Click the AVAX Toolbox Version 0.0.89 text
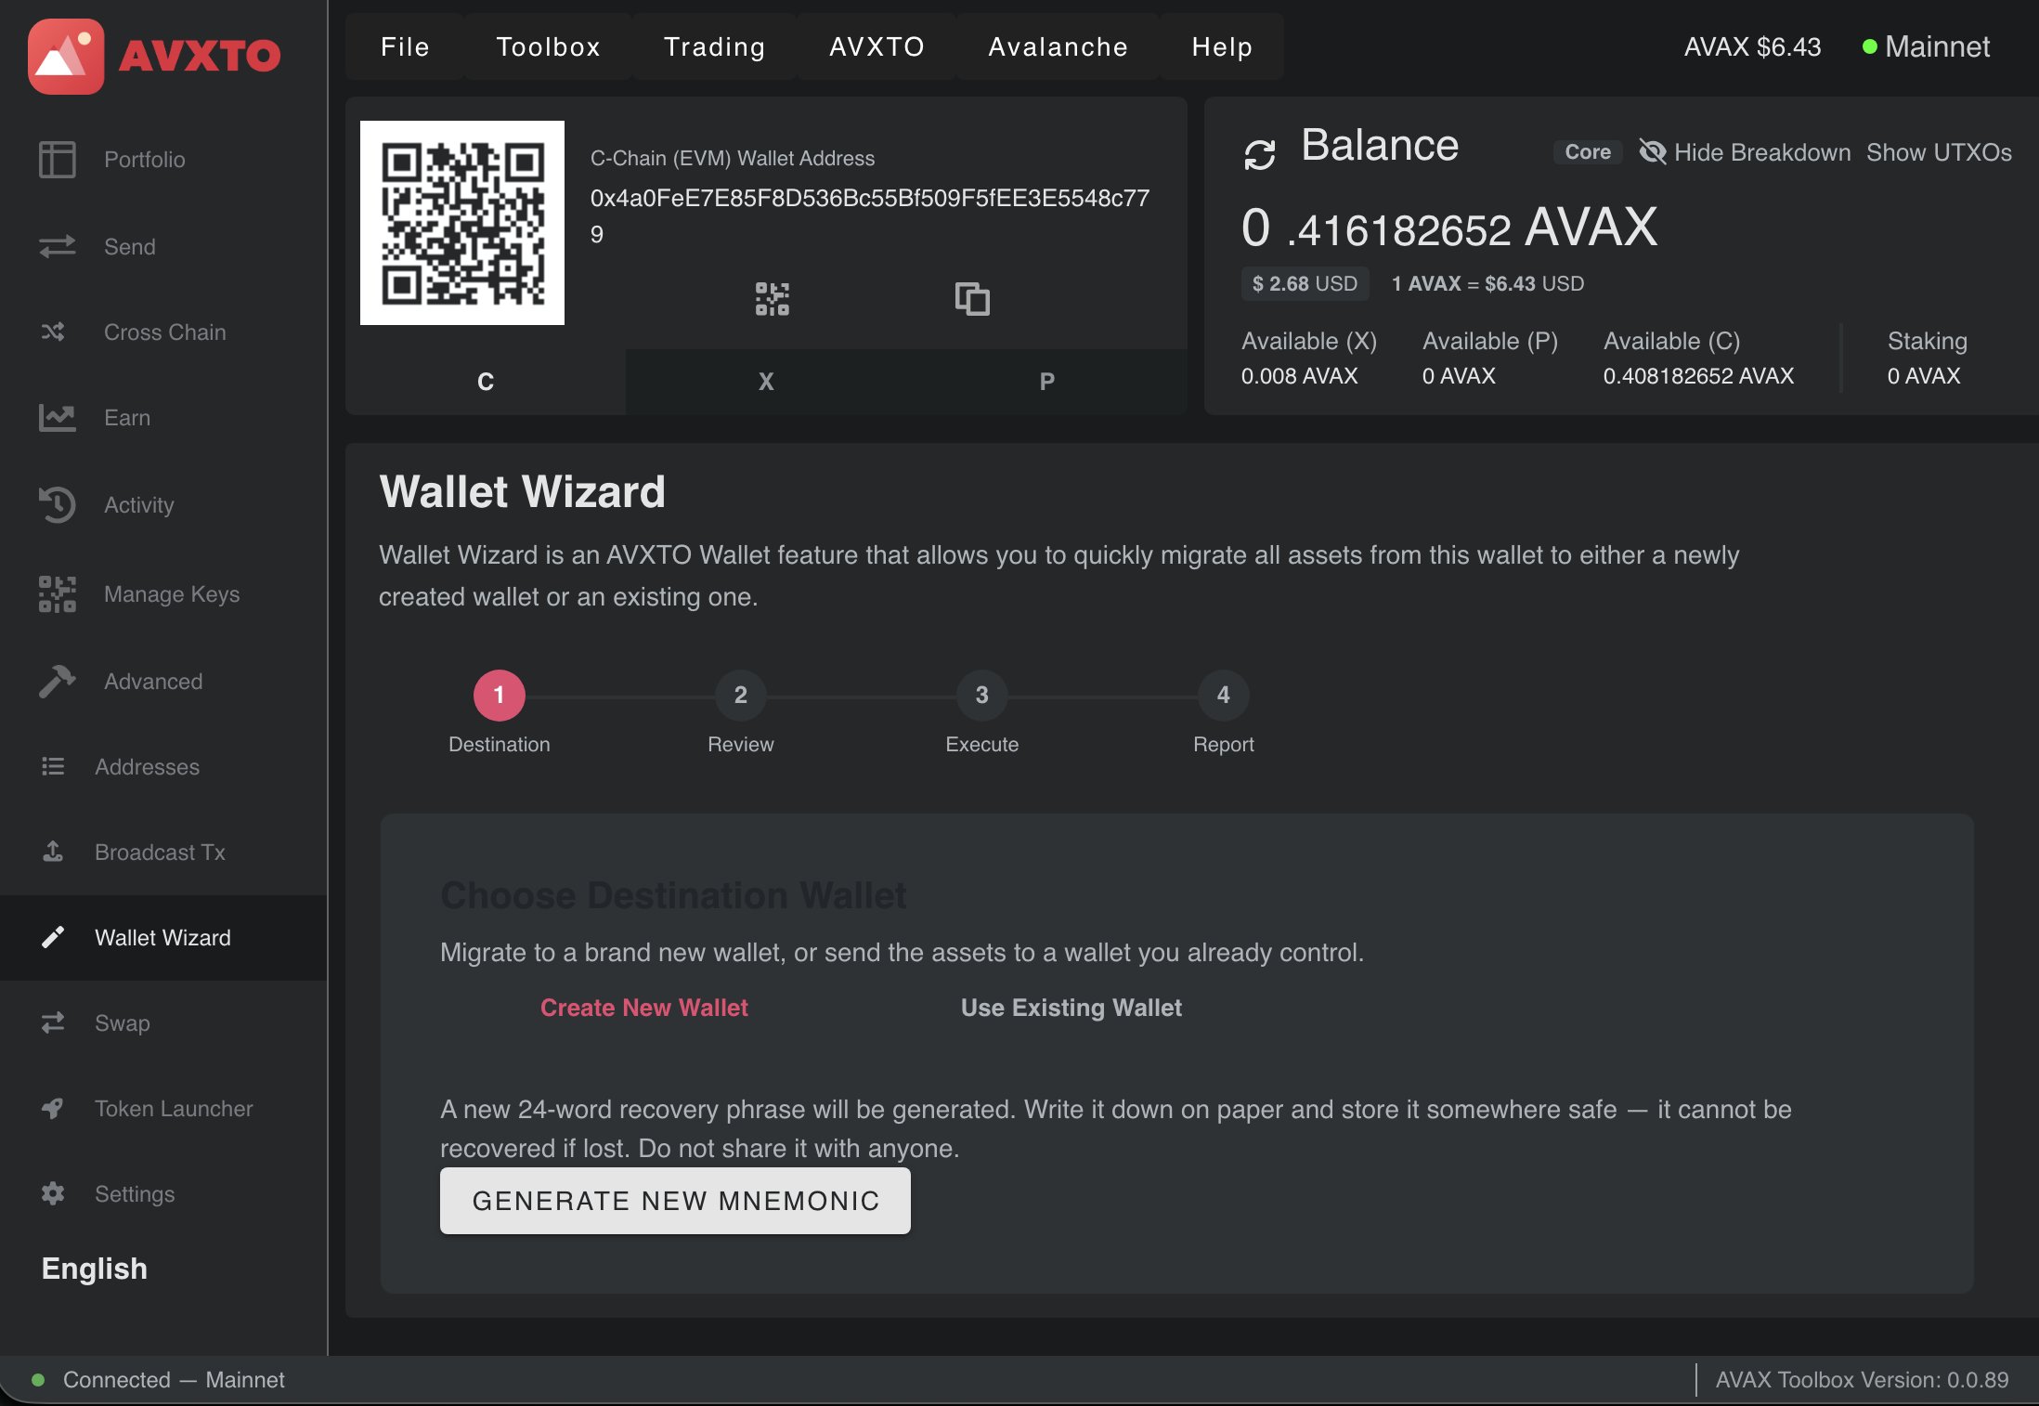Image resolution: width=2039 pixels, height=1406 pixels. (x=1862, y=1379)
